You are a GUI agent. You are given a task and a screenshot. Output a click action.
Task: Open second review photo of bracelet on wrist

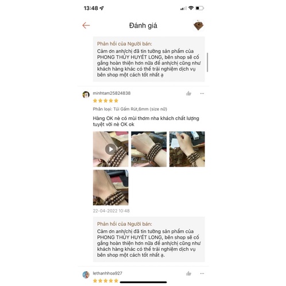point(149,149)
